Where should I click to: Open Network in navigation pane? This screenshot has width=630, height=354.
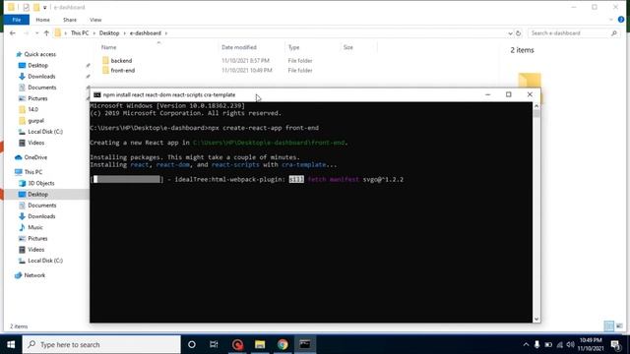point(34,275)
